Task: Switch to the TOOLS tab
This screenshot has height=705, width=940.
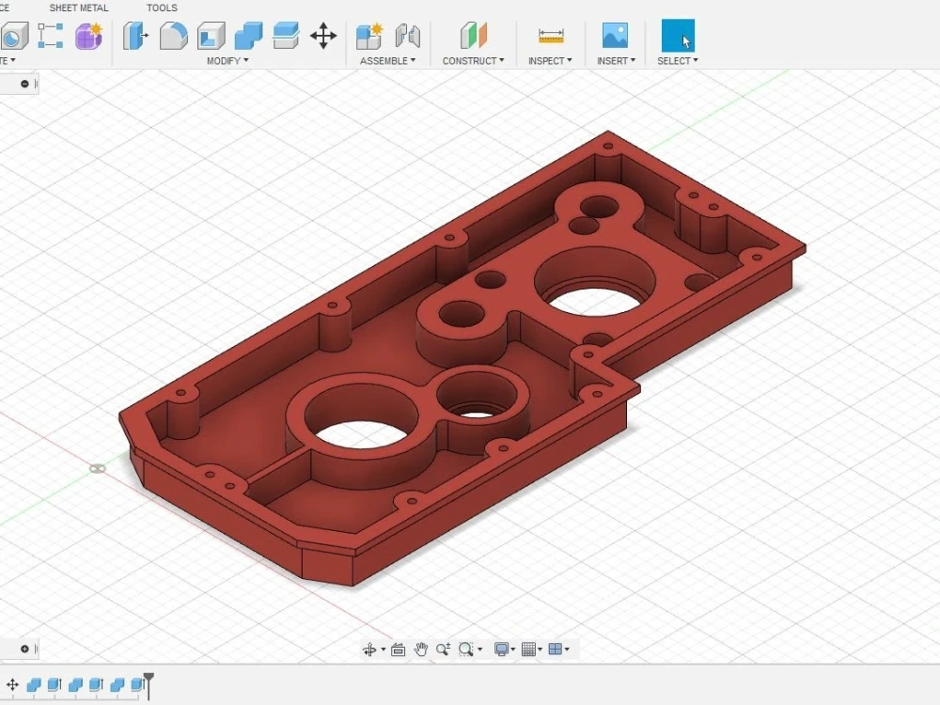Action: click(162, 8)
